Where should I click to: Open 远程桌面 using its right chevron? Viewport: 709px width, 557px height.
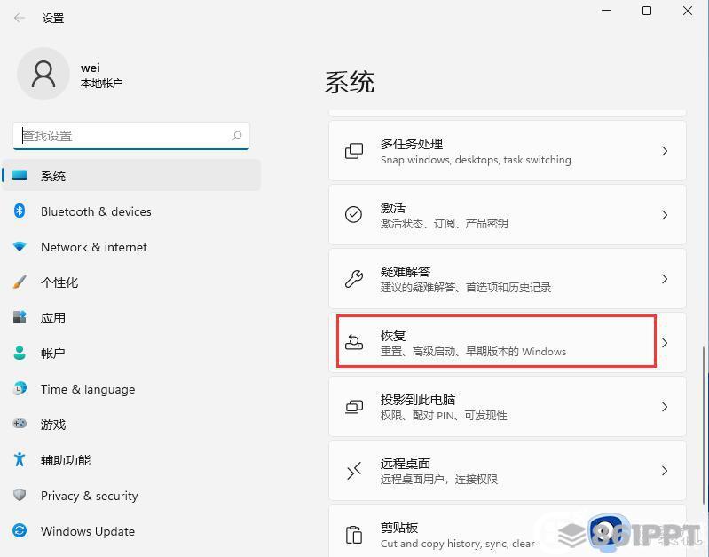(665, 471)
